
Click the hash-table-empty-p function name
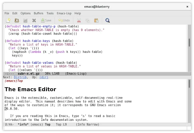pyautogui.click(x=39, y=26)
